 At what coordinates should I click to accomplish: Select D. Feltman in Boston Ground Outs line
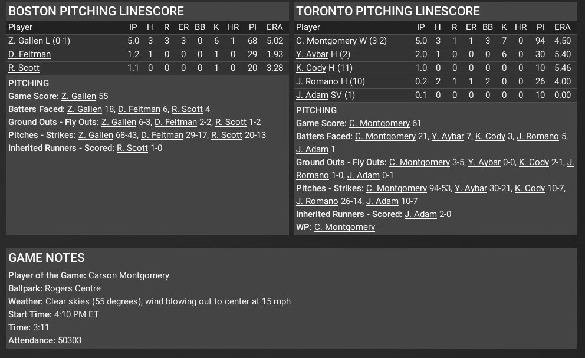[176, 122]
